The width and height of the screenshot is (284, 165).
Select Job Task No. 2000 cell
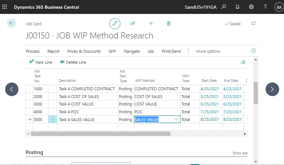point(40,96)
